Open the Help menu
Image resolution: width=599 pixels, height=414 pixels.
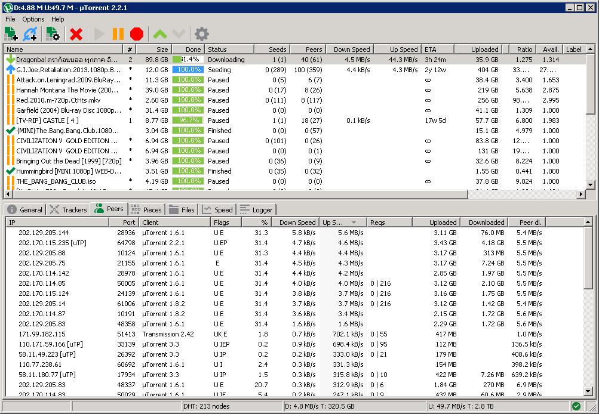58,19
